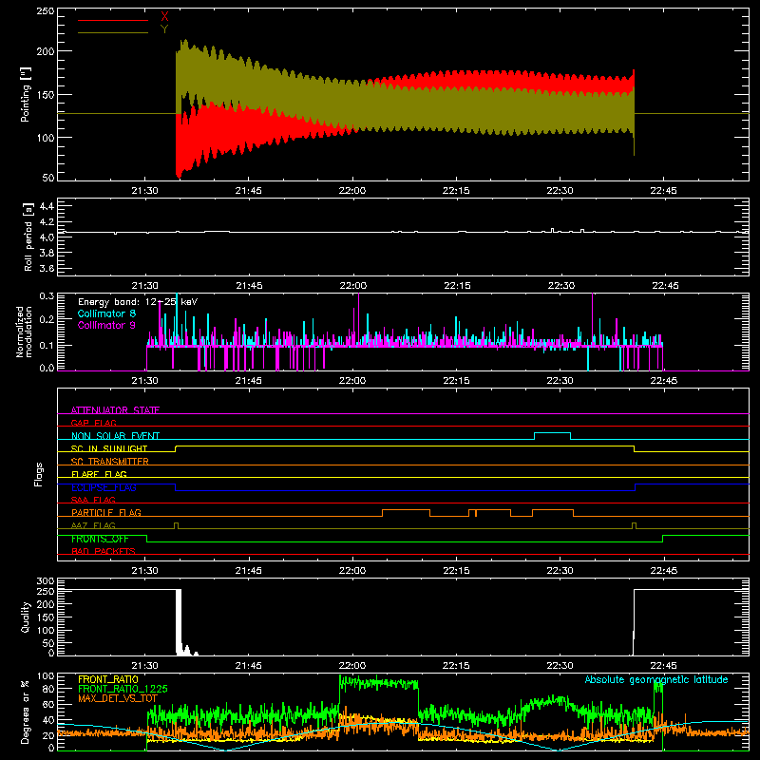Click the green FRONT_RATIO_1225 plateau after 22:00

(x=378, y=683)
